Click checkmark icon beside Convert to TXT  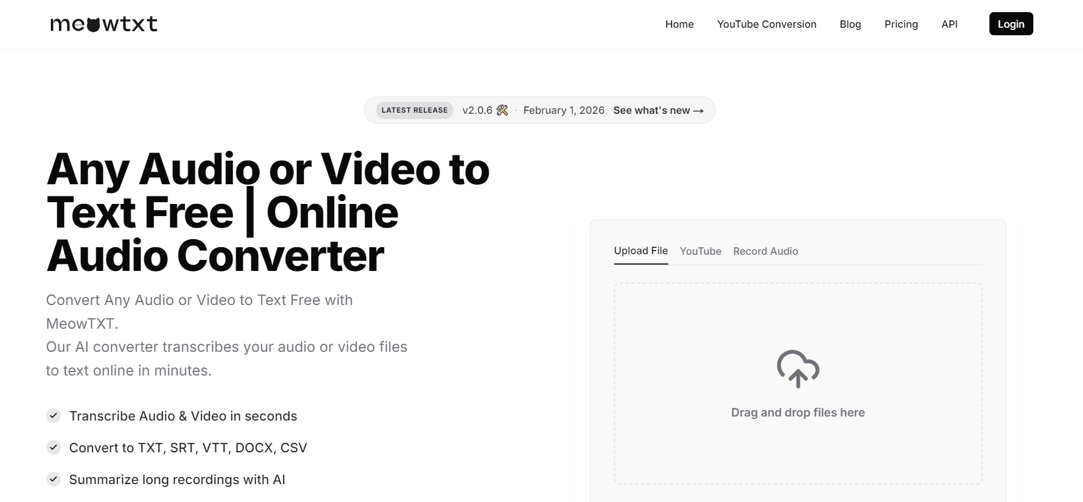click(x=54, y=448)
